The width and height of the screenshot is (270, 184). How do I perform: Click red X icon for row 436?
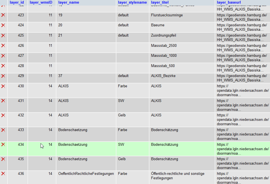(3, 174)
